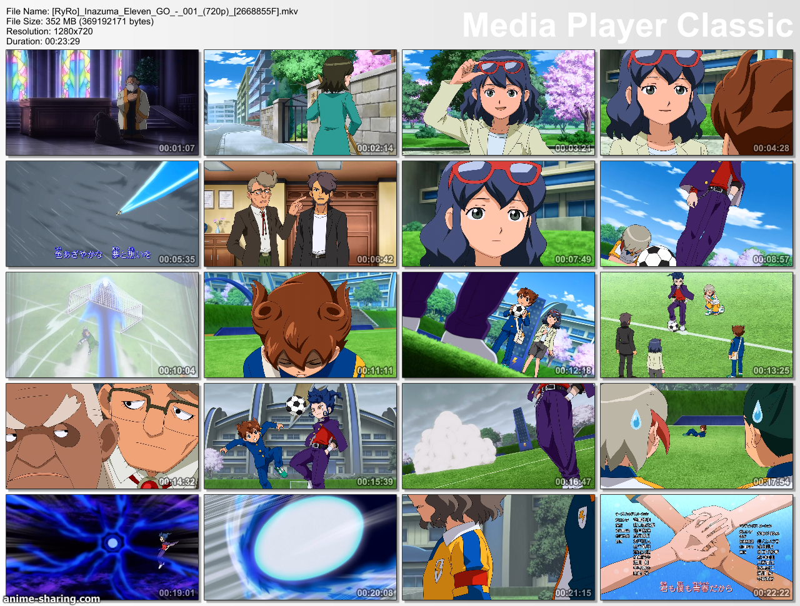The width and height of the screenshot is (800, 606).
Task: Open the thumbnail stamped 00:13:25
Action: coord(697,325)
